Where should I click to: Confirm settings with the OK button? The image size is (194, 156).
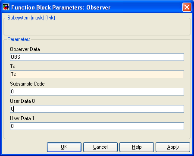[64, 147]
